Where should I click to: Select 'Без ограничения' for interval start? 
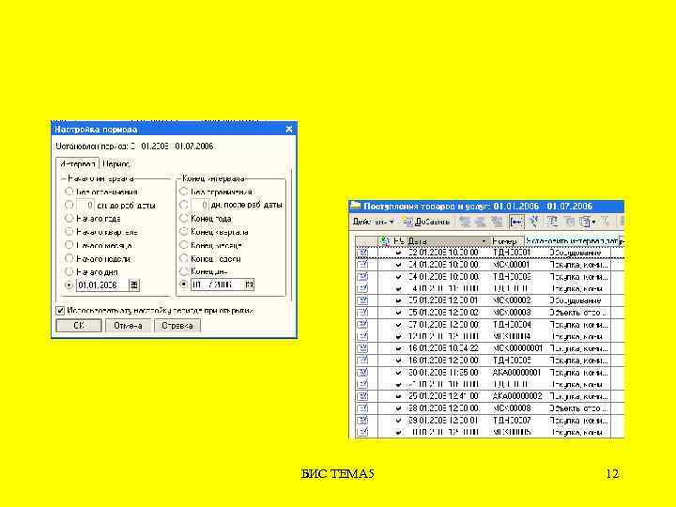pos(69,192)
